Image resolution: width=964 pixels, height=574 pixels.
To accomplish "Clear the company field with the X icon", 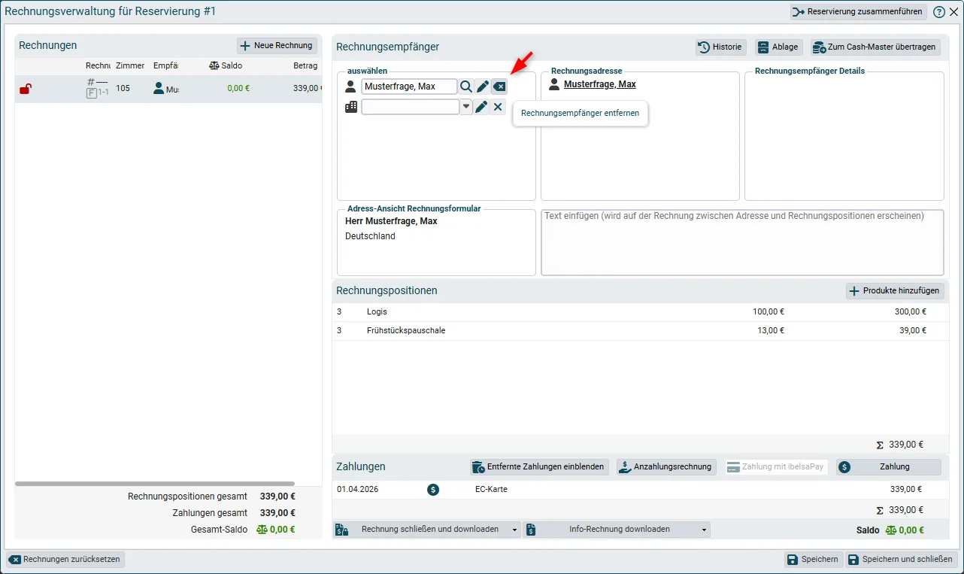I will pyautogui.click(x=498, y=107).
